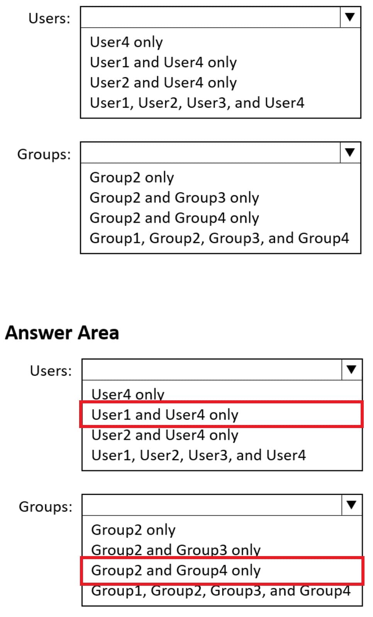Select 'Group2 and Group3 only' in Answer Area

(176, 550)
